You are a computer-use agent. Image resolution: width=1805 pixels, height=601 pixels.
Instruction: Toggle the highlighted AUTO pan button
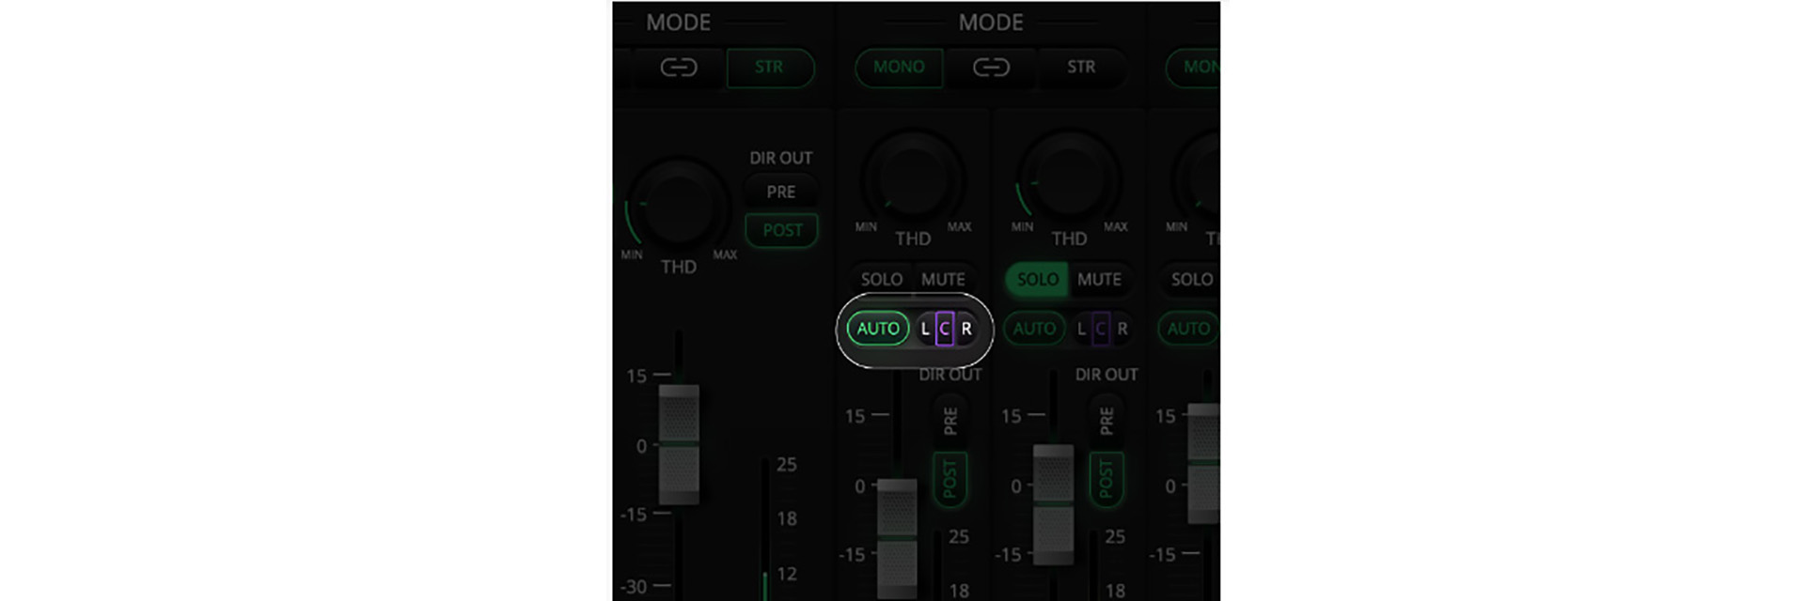[878, 329]
